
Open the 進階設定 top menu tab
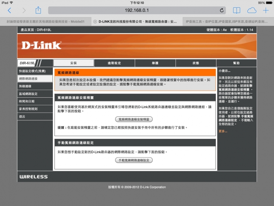coord(114,63)
